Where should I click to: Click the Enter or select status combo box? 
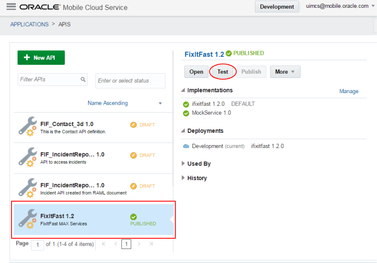point(130,81)
